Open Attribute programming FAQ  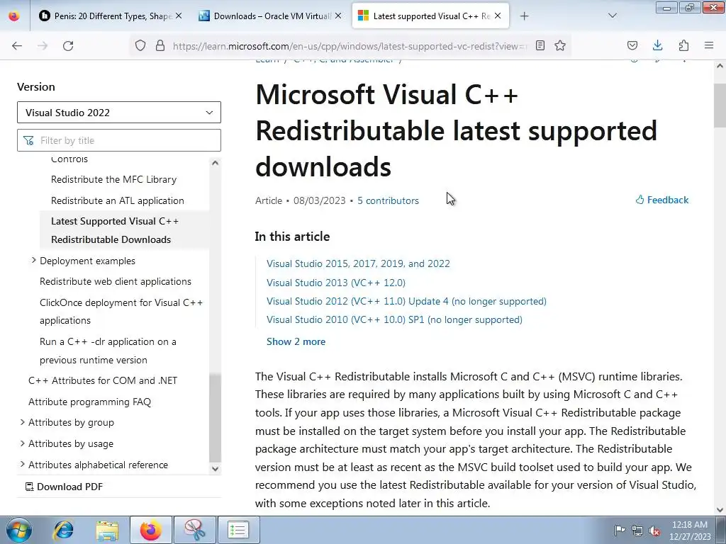90,402
